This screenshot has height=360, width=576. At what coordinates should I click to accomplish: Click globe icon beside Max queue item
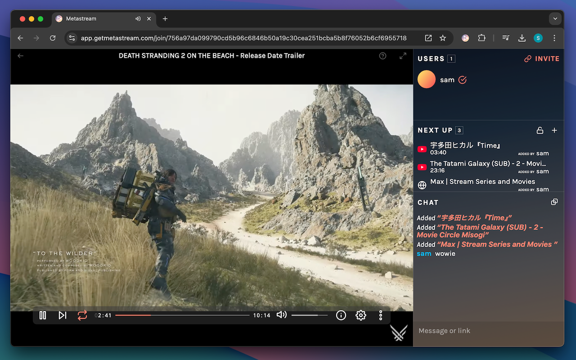coord(422,185)
